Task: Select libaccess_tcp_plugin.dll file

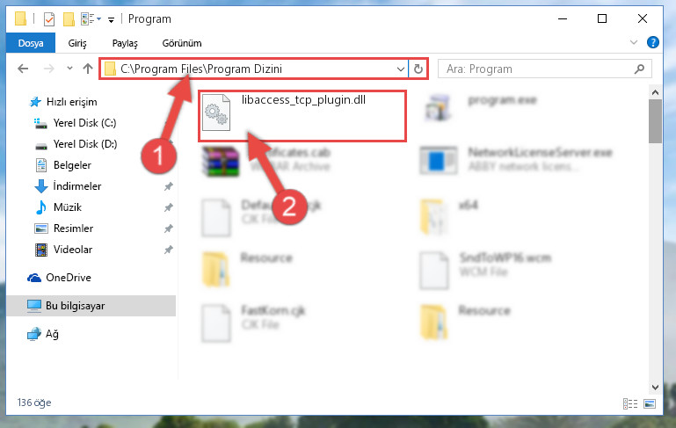Action: coord(302,115)
